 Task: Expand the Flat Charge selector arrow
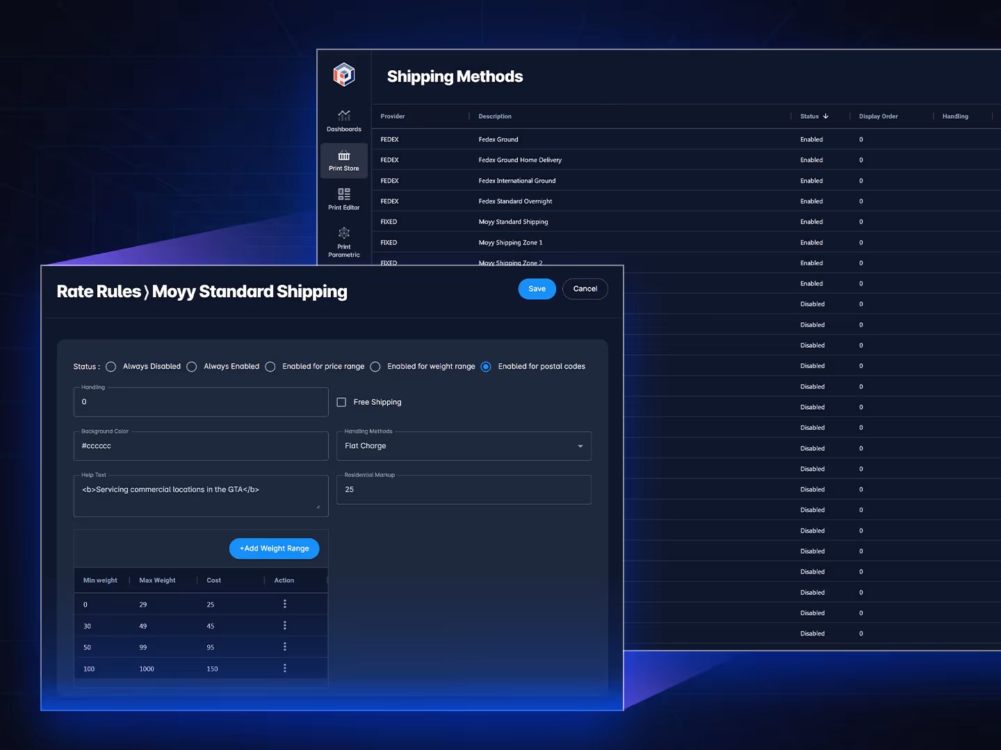click(580, 446)
